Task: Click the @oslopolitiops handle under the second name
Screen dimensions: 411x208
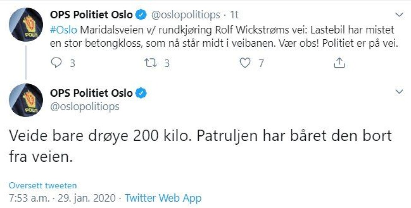Action: (x=85, y=107)
